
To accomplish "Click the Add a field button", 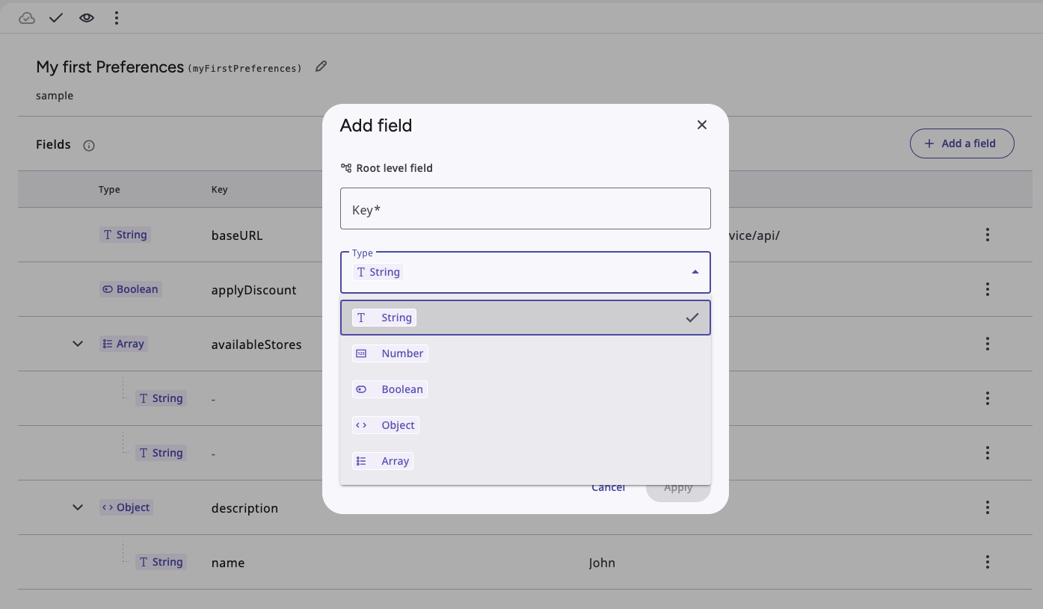I will pyautogui.click(x=962, y=143).
